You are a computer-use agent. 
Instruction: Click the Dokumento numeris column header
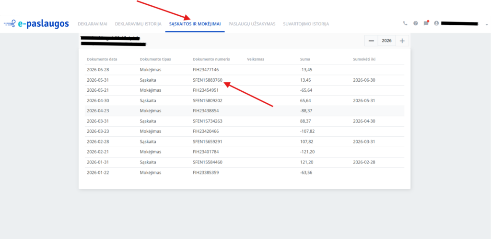[211, 59]
